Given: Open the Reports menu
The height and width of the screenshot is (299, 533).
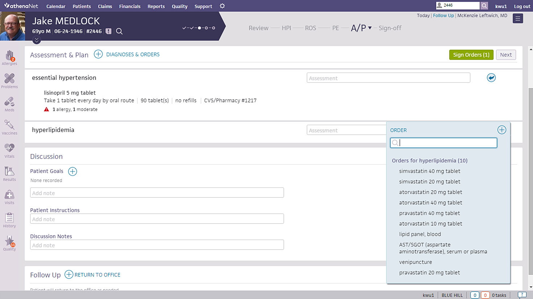Looking at the screenshot, I should point(156,7).
